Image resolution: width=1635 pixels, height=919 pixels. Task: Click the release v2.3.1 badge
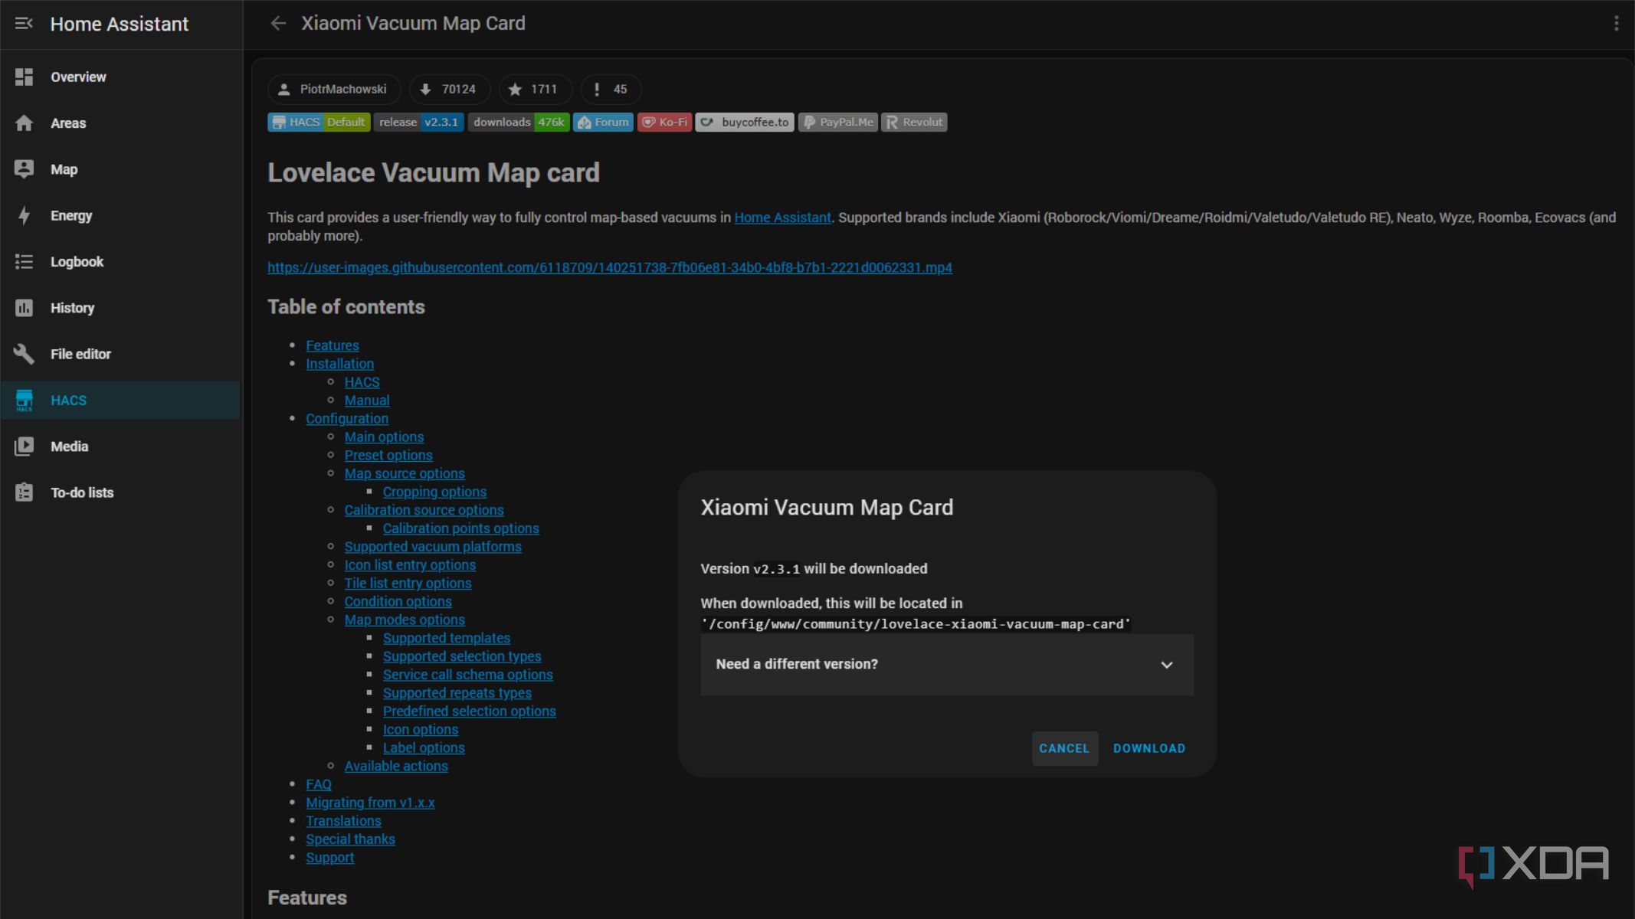pos(418,123)
